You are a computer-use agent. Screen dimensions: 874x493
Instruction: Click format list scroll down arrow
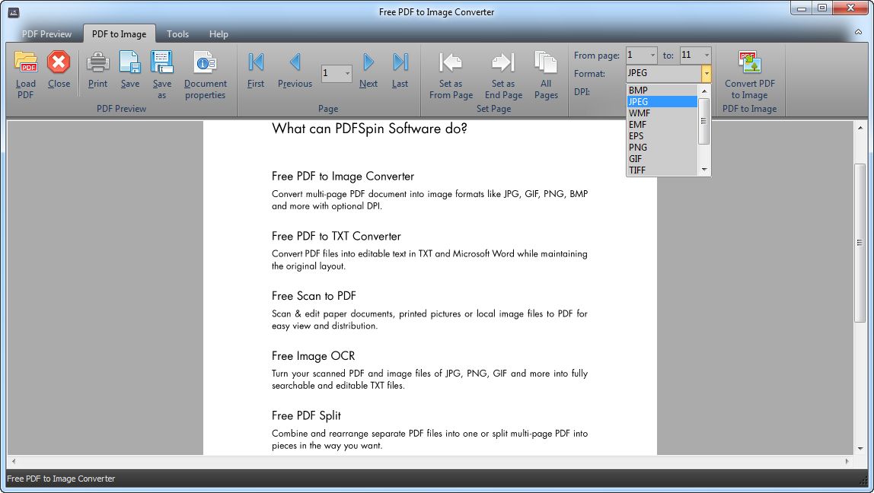[x=704, y=170]
